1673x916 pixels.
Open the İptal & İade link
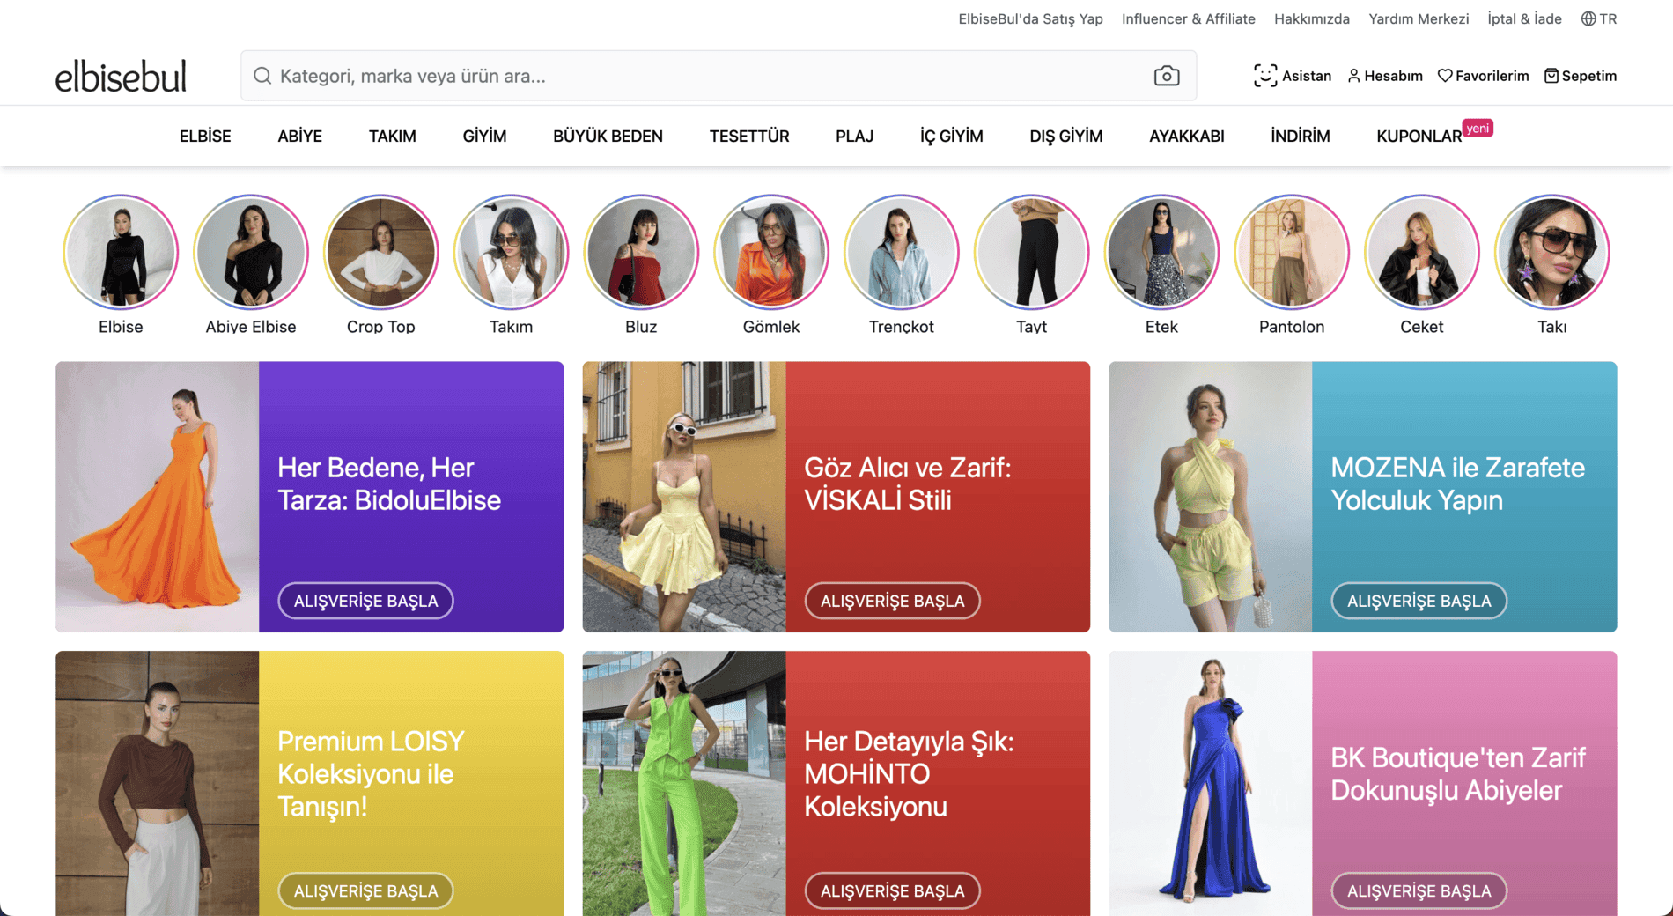pyautogui.click(x=1524, y=18)
